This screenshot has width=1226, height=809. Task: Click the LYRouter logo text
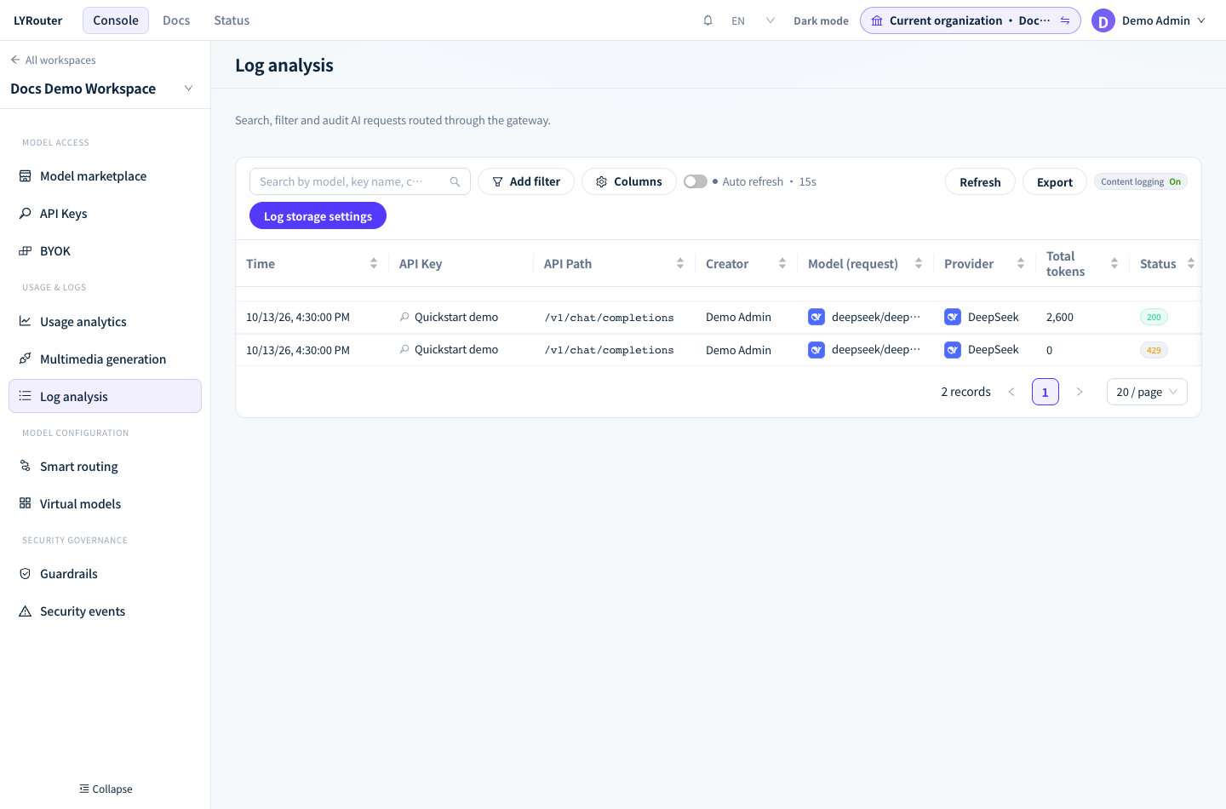pos(38,20)
